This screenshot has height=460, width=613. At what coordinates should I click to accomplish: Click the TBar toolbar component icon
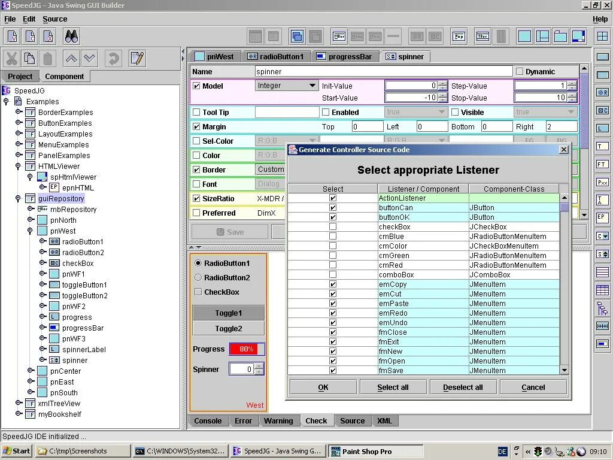483,37
